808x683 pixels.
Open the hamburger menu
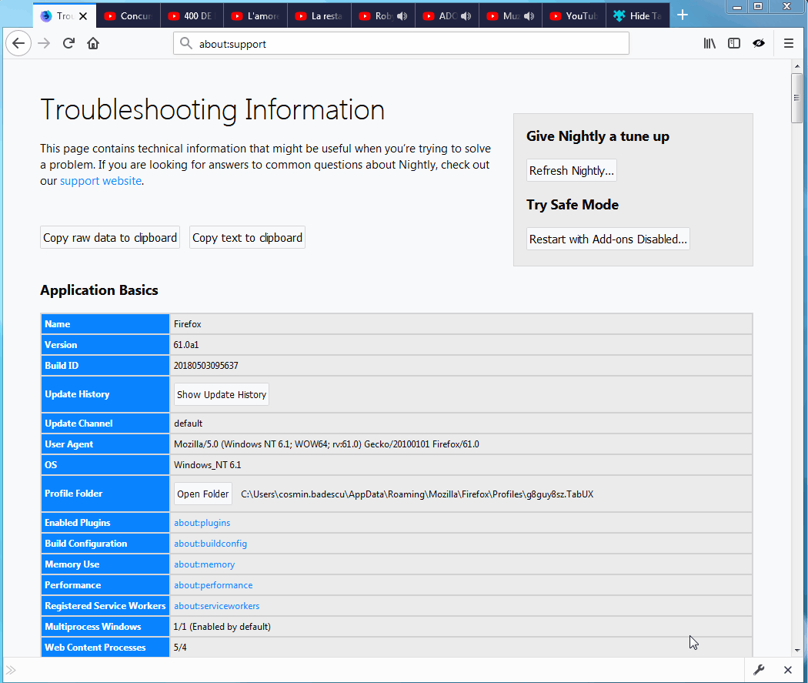click(788, 43)
